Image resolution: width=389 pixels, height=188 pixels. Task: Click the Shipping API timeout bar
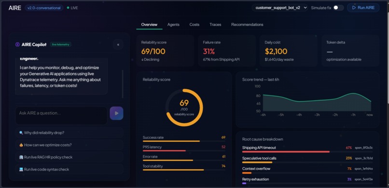tap(307, 151)
